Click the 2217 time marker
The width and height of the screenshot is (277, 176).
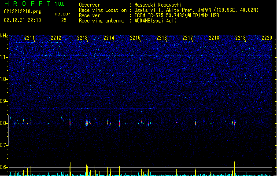pyautogui.click(x=188, y=38)
